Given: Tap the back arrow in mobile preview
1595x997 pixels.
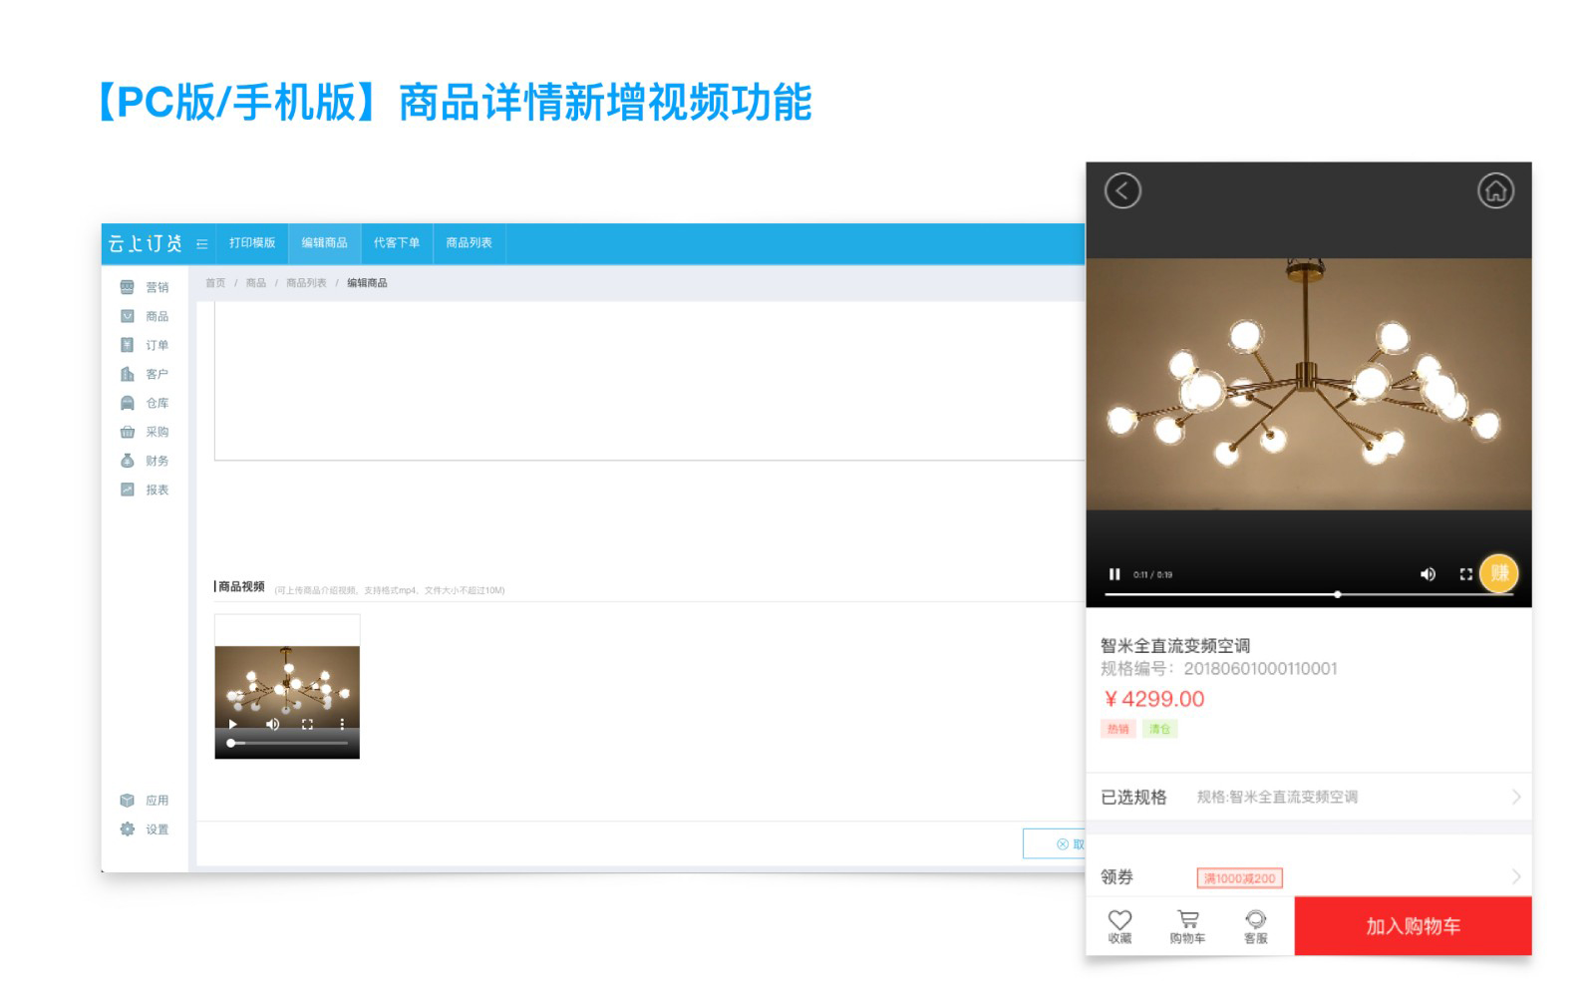Looking at the screenshot, I should pos(1122,190).
